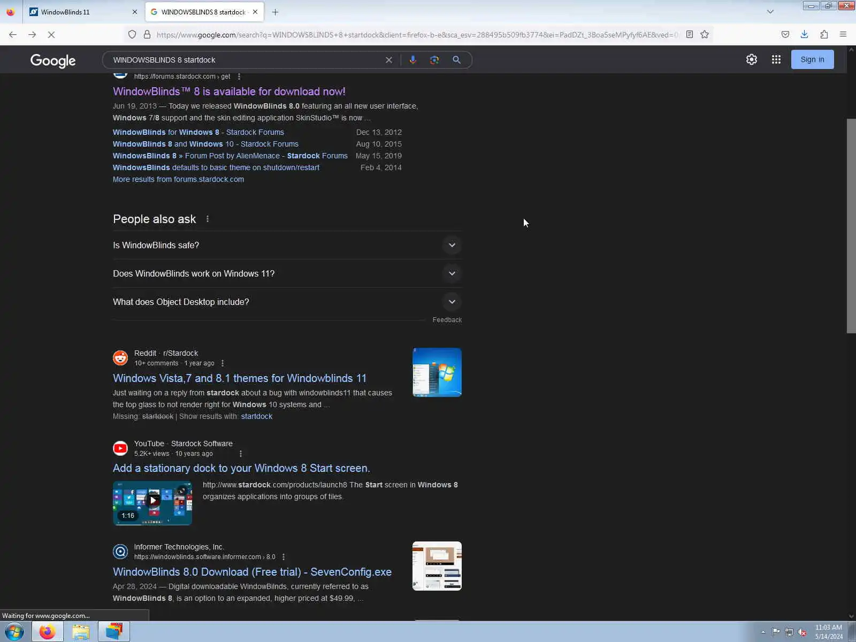856x642 pixels.
Task: Expand the question Is WindowBlinds safe?
Action: pyautogui.click(x=287, y=245)
